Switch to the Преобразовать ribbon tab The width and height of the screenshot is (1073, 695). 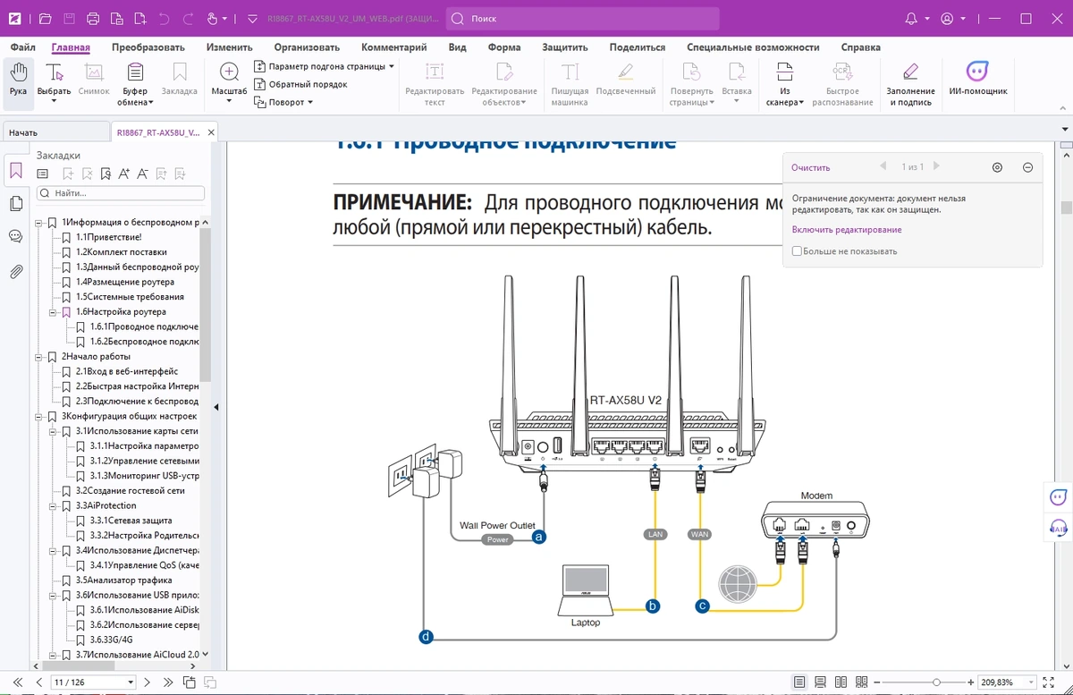[148, 47]
